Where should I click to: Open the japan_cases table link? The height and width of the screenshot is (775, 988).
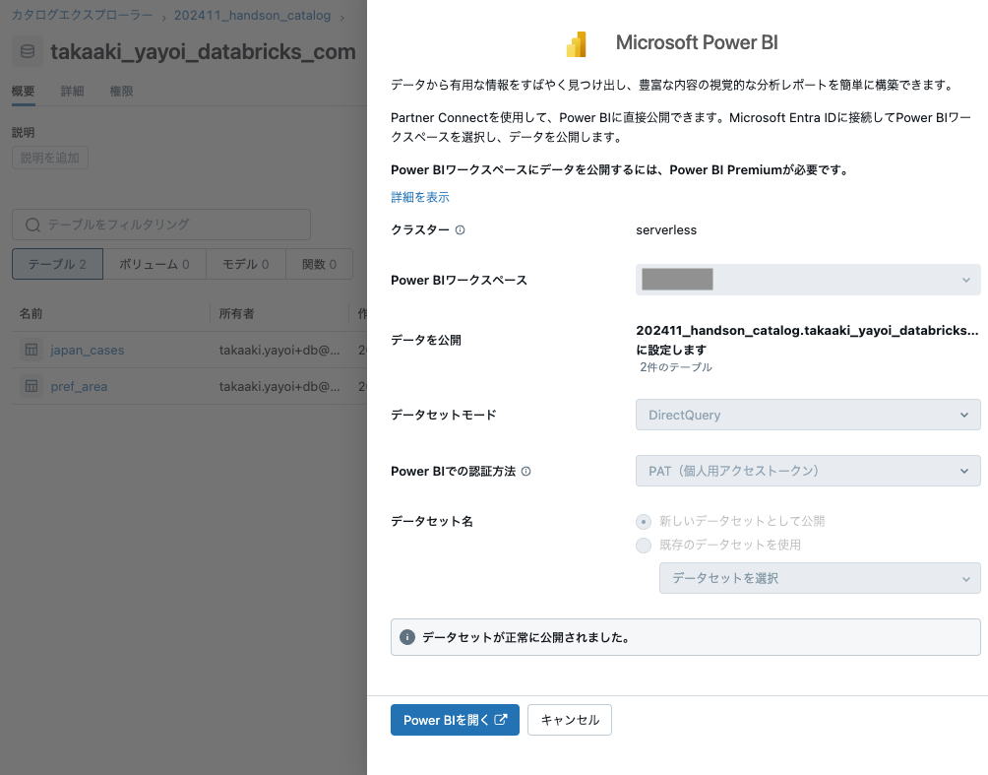click(x=88, y=350)
